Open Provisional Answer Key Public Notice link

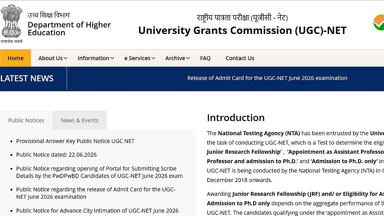75,141
